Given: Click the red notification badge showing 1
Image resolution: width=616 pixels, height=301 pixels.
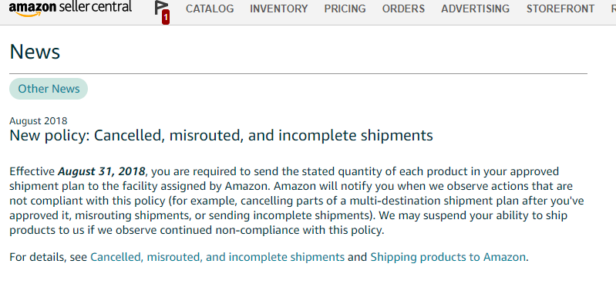Looking at the screenshot, I should [166, 18].
